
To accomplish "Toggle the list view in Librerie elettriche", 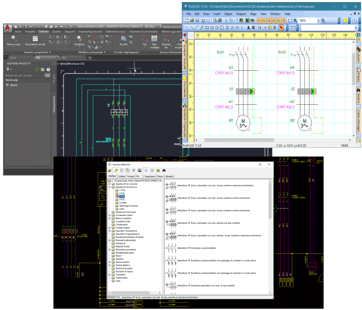I will [x=152, y=170].
